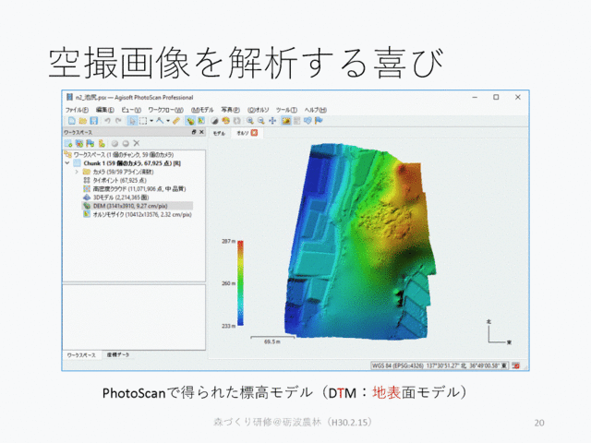
Task: Click the fourth Workspace toolbar add icon
Action: 102,143
